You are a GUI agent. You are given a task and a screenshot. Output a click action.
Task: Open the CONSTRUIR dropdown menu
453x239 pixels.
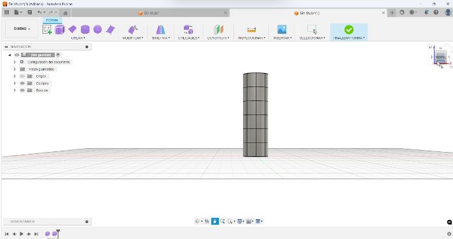click(218, 38)
